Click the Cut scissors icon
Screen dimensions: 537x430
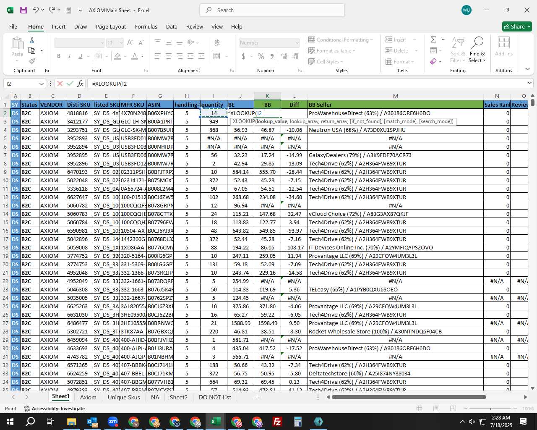(32, 39)
